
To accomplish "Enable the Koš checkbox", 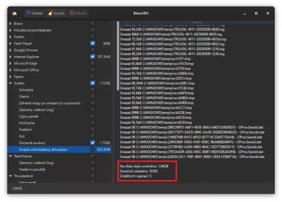I will point(92,136).
